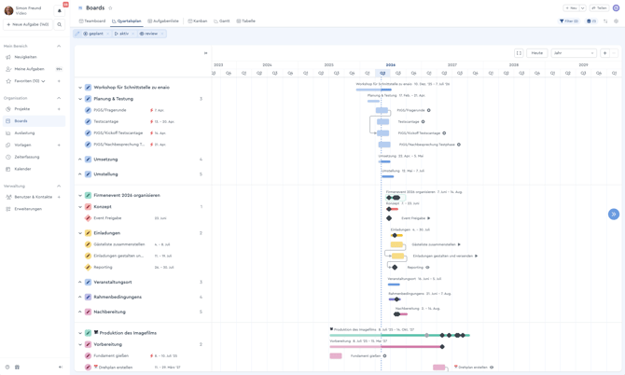Collapse the sidebar with arrow icon
Screen dimensions: 625x375
tap(61, 367)
